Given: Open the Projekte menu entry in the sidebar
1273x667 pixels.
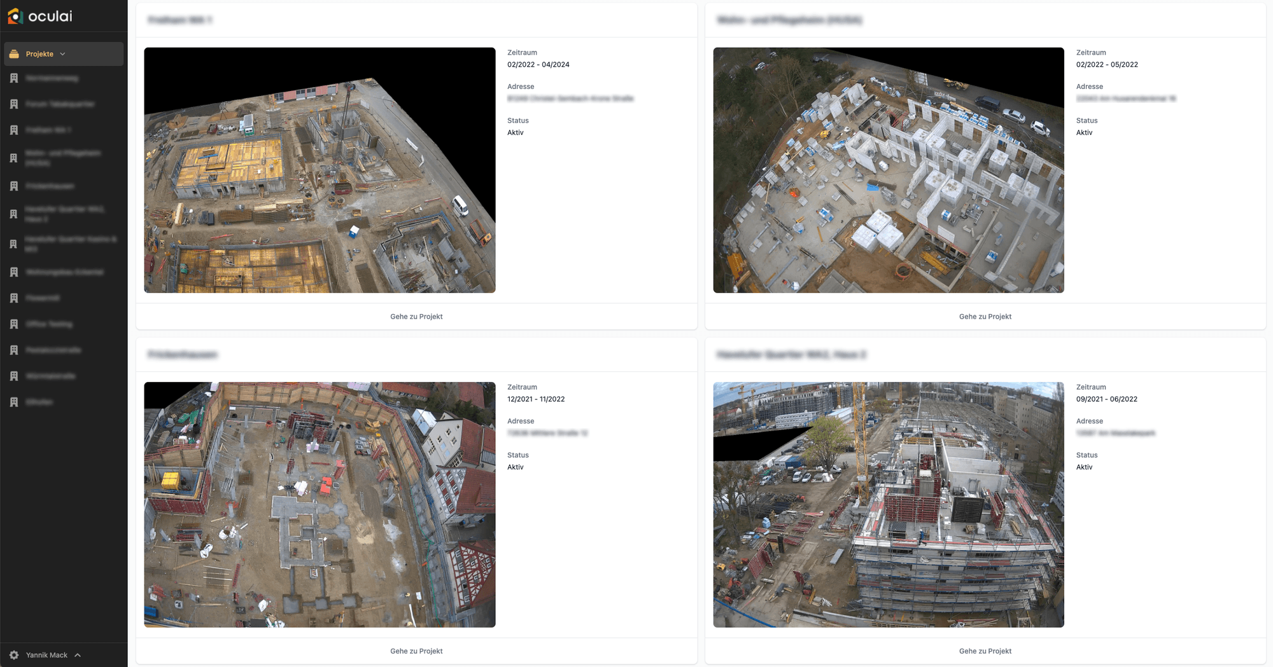Looking at the screenshot, I should click(x=41, y=54).
